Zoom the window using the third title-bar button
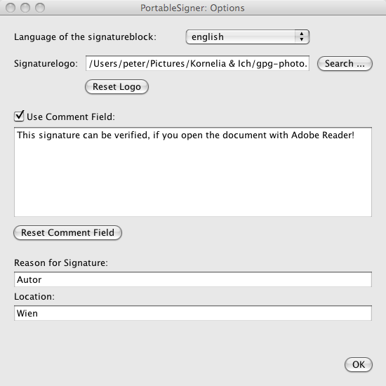The width and height of the screenshot is (386, 386). point(40,8)
